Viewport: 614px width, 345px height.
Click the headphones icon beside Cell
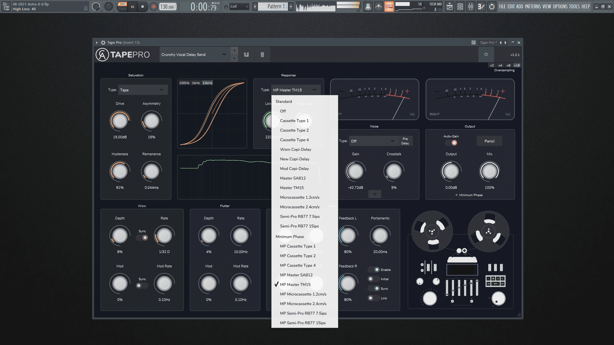tap(226, 7)
